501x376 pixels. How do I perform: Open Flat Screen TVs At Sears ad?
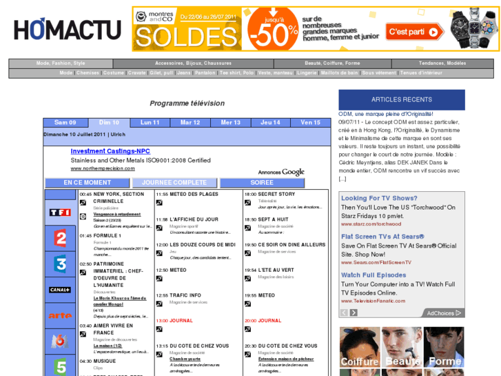coord(382,237)
